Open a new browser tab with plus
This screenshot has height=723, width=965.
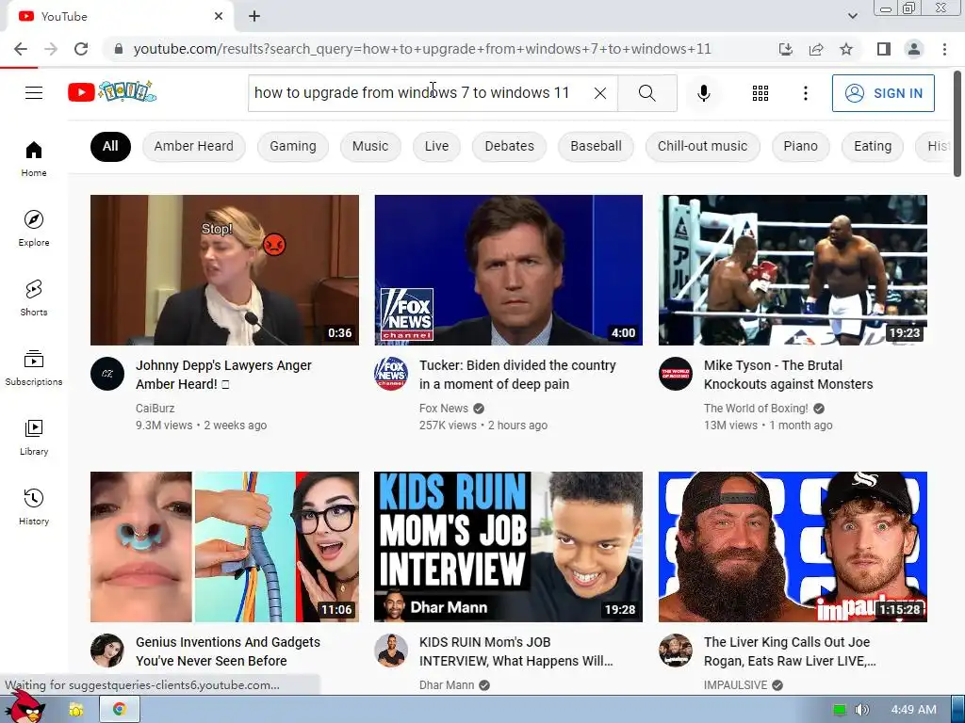254,16
